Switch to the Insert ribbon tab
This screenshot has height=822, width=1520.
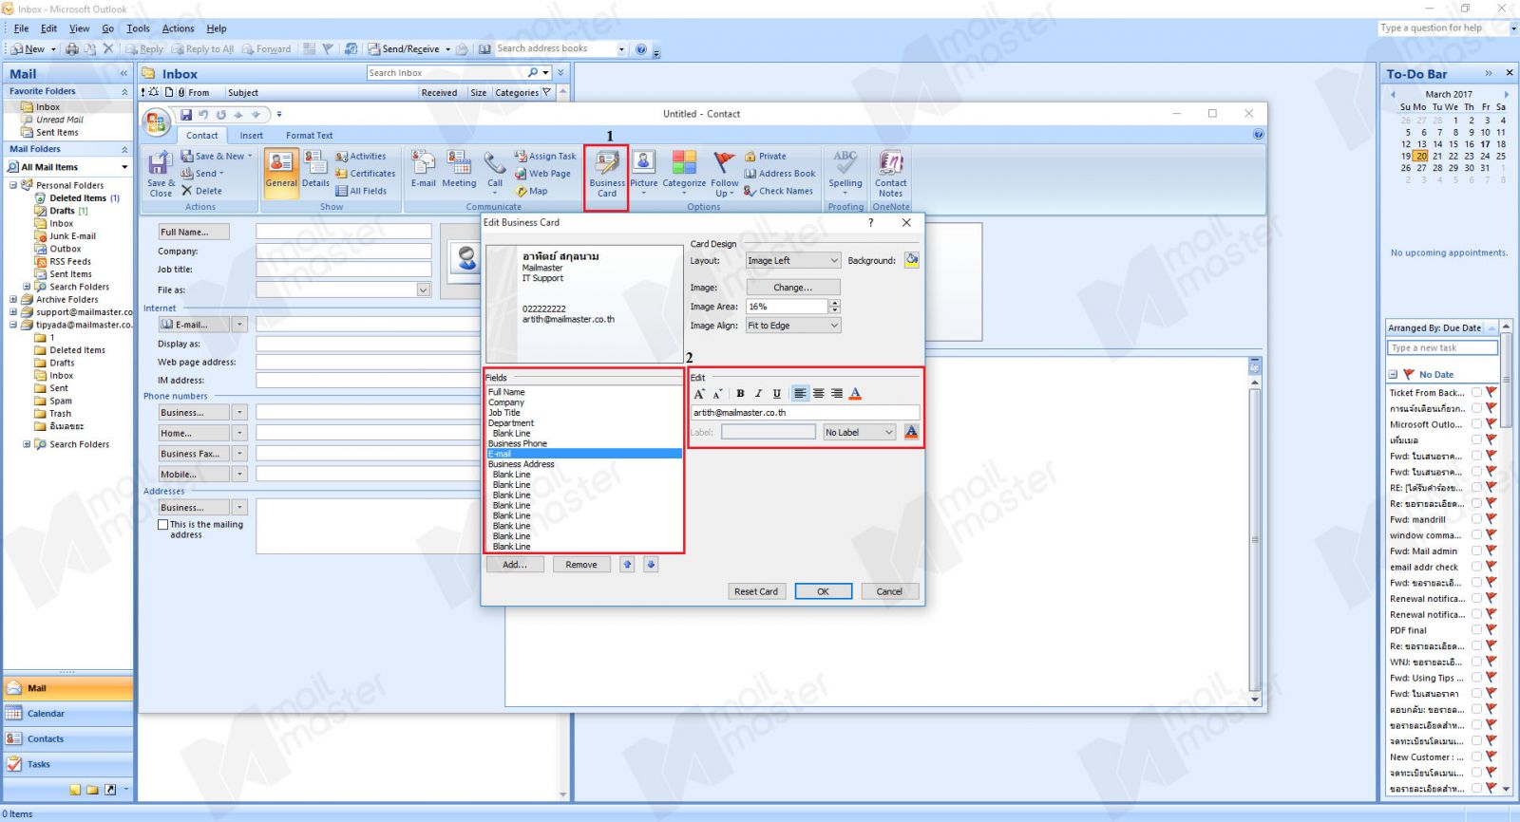pos(251,136)
